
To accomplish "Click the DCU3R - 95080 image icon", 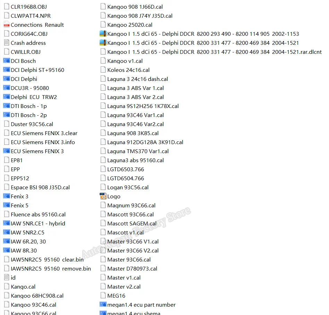I will [7, 88].
